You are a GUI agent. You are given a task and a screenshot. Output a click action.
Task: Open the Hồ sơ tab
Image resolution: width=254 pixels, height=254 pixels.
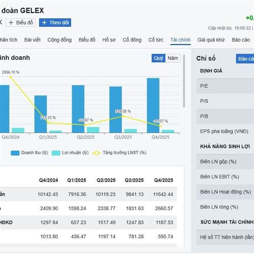tap(109, 40)
